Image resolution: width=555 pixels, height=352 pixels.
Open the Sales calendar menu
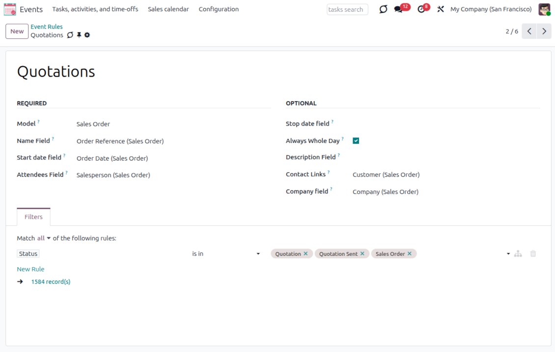tap(168, 9)
